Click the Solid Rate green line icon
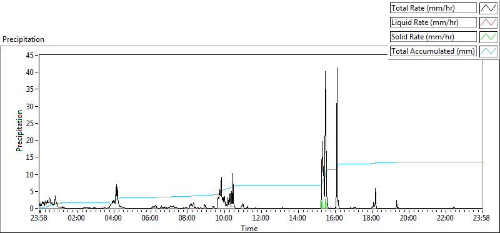This screenshot has width=500, height=233. tap(488, 37)
